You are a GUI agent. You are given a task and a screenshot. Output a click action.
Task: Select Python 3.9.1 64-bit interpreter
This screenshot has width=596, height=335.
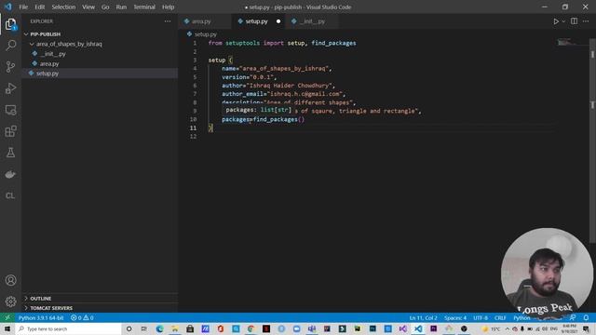(41, 317)
